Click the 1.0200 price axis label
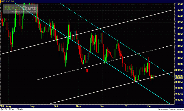Screen dimensions: 184x111 179,40
